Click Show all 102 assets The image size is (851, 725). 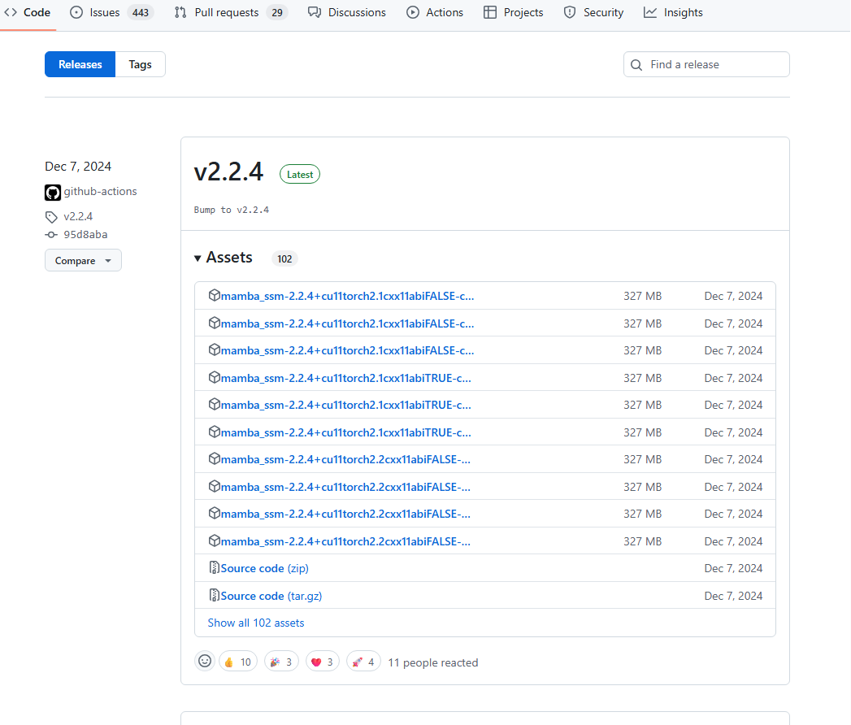pyautogui.click(x=255, y=623)
